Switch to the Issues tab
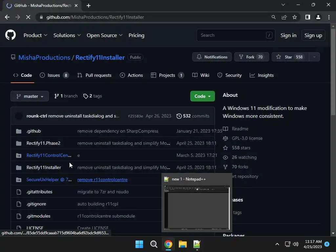The width and height of the screenshot is (336, 252). click(x=54, y=75)
